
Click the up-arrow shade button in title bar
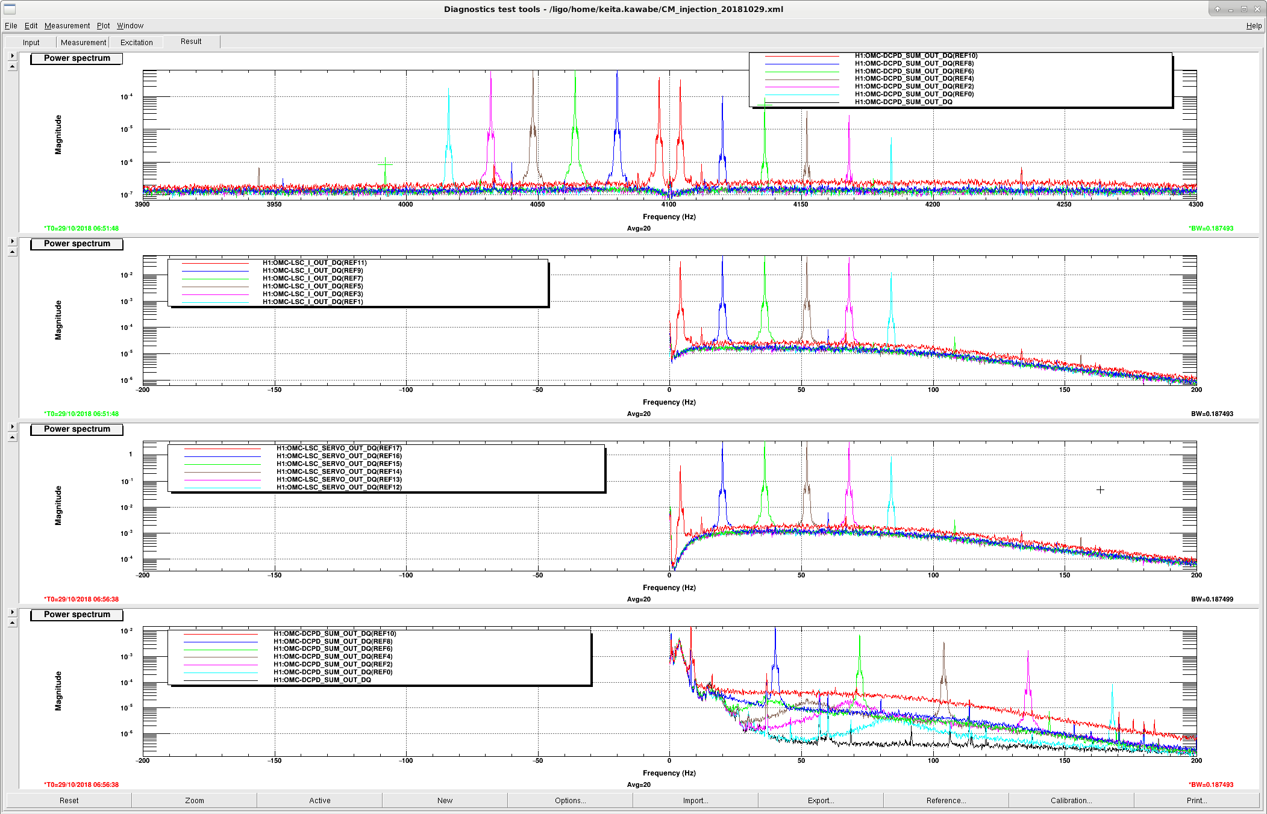[x=1218, y=9]
